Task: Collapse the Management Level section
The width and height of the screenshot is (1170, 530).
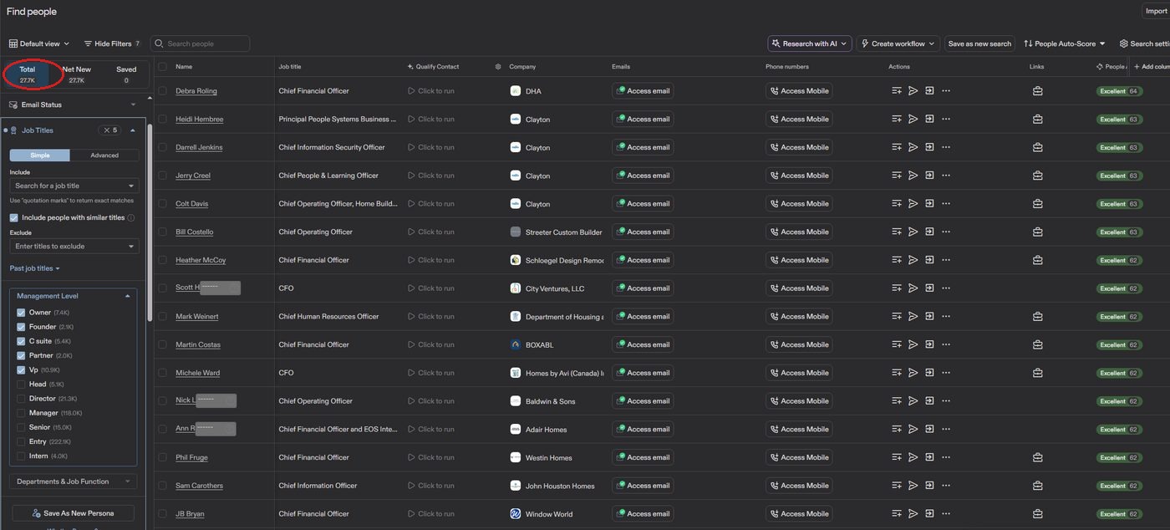Action: click(127, 296)
